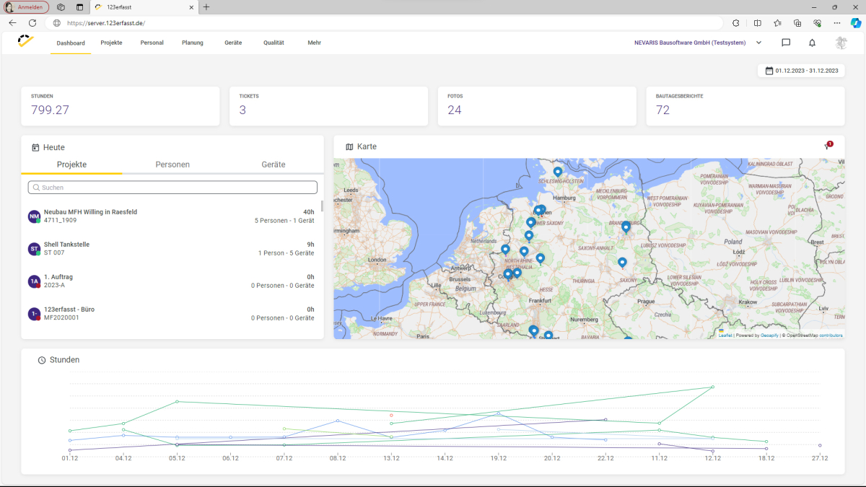Expand the NEVARIS Bausoftware company dropdown
Image resolution: width=866 pixels, height=487 pixels.
pyautogui.click(x=758, y=43)
